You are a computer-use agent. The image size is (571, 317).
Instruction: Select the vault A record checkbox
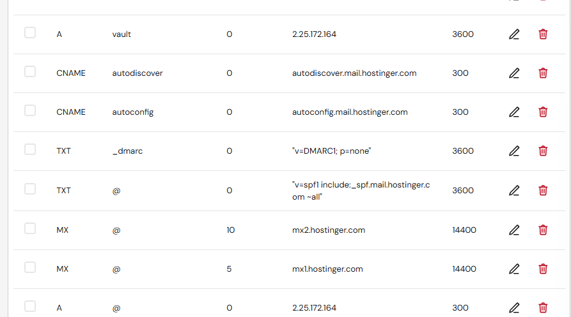30,33
